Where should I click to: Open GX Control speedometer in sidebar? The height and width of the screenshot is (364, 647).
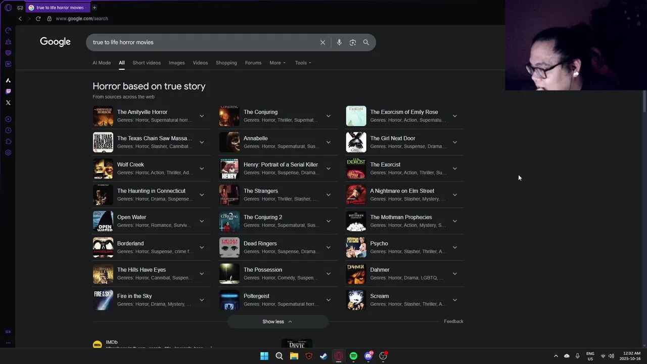click(8, 30)
